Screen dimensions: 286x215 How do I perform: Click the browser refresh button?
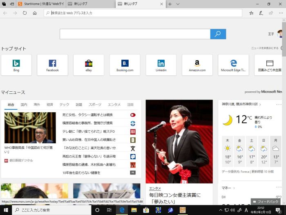coord(25,13)
